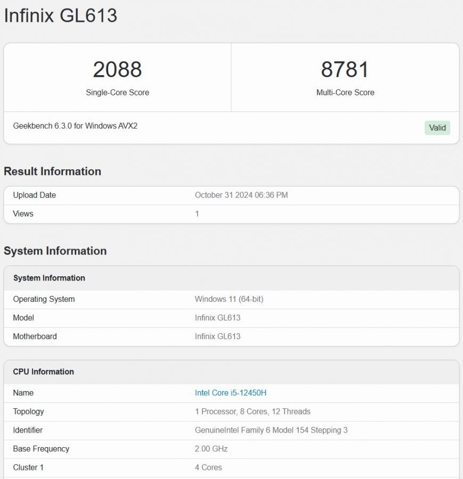Click the Operating System label

44,299
